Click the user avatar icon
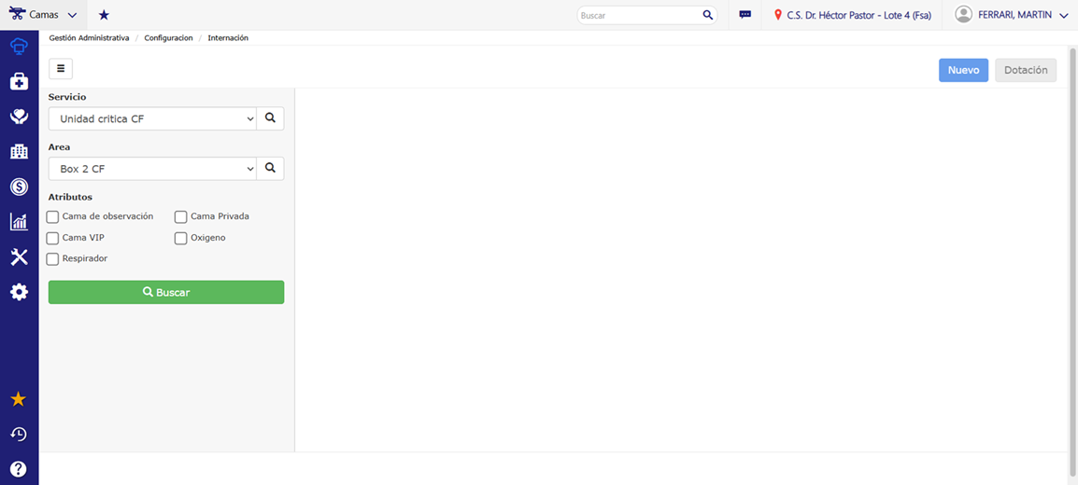This screenshot has width=1078, height=485. (x=963, y=14)
